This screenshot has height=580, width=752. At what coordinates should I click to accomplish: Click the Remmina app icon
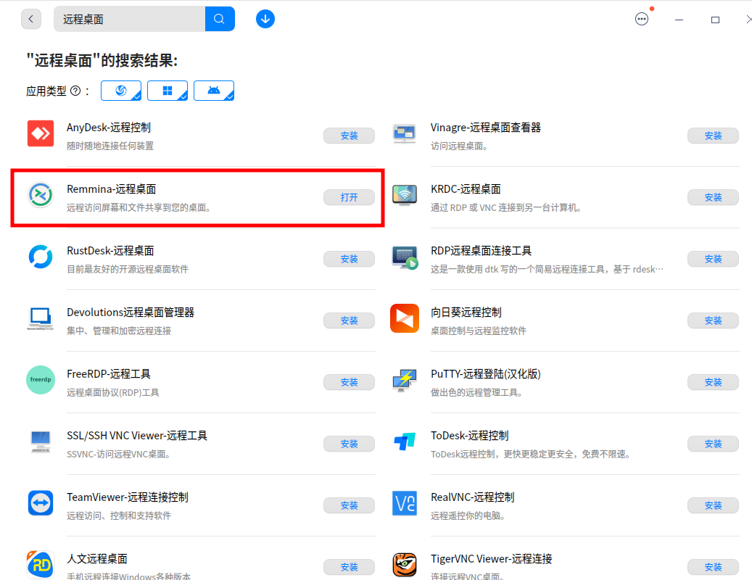[41, 195]
